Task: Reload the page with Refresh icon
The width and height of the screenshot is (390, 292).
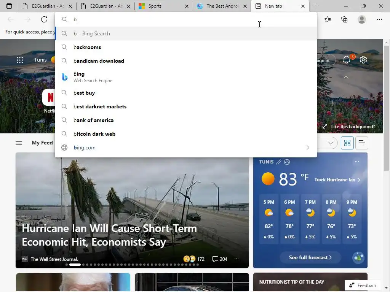Action: [x=44, y=19]
